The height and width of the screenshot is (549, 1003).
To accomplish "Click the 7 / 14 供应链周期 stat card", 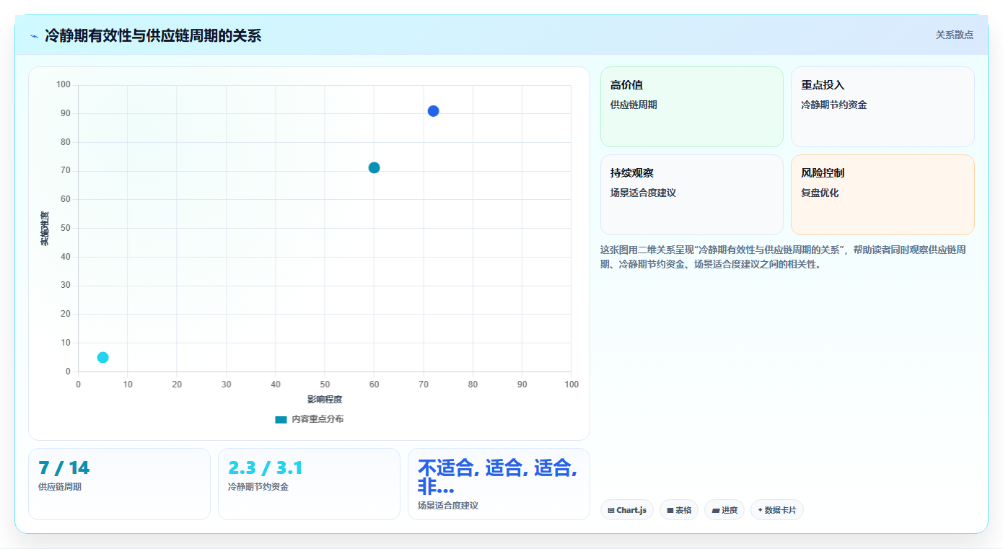I will (x=119, y=484).
